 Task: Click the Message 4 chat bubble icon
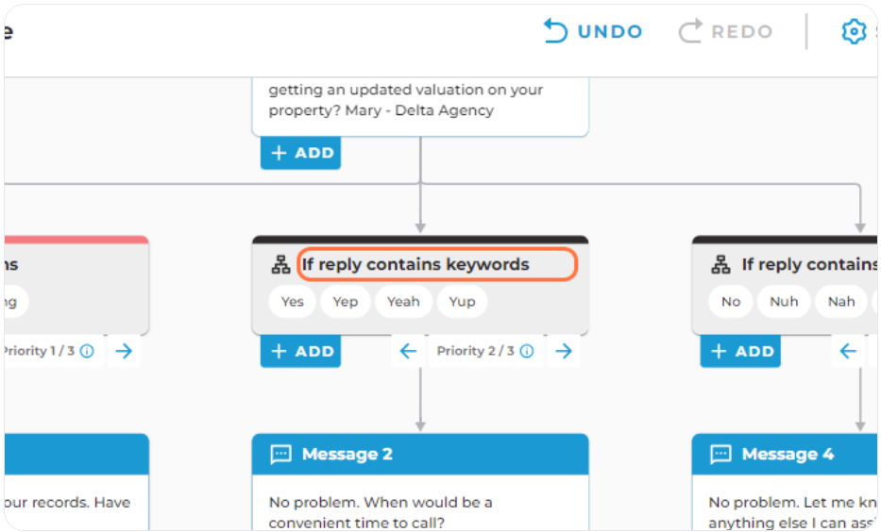click(720, 454)
